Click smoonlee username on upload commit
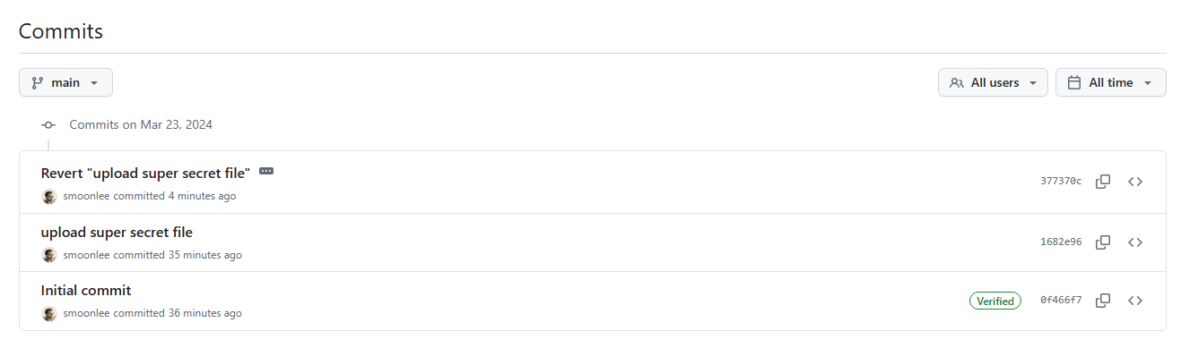This screenshot has width=1181, height=348. tap(86, 255)
